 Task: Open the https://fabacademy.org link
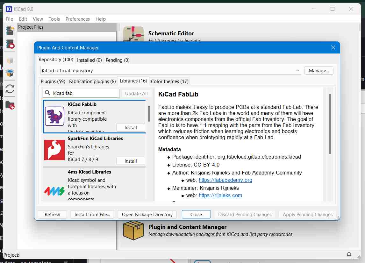click(x=225, y=180)
